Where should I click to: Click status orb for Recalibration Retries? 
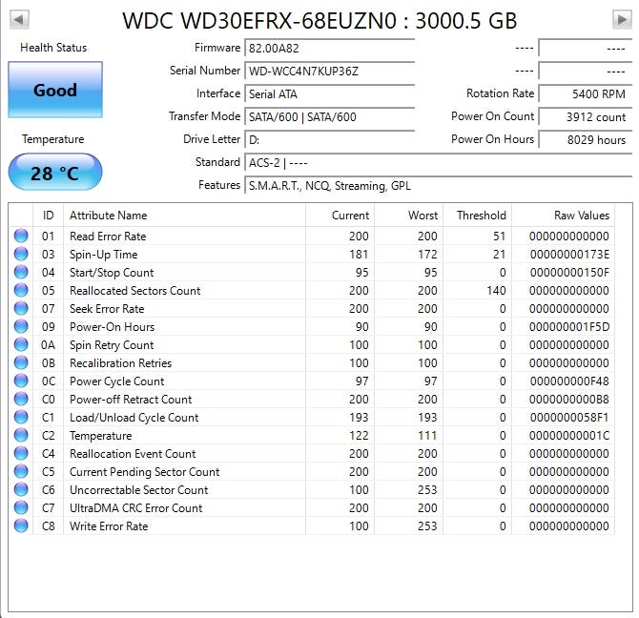(21, 362)
